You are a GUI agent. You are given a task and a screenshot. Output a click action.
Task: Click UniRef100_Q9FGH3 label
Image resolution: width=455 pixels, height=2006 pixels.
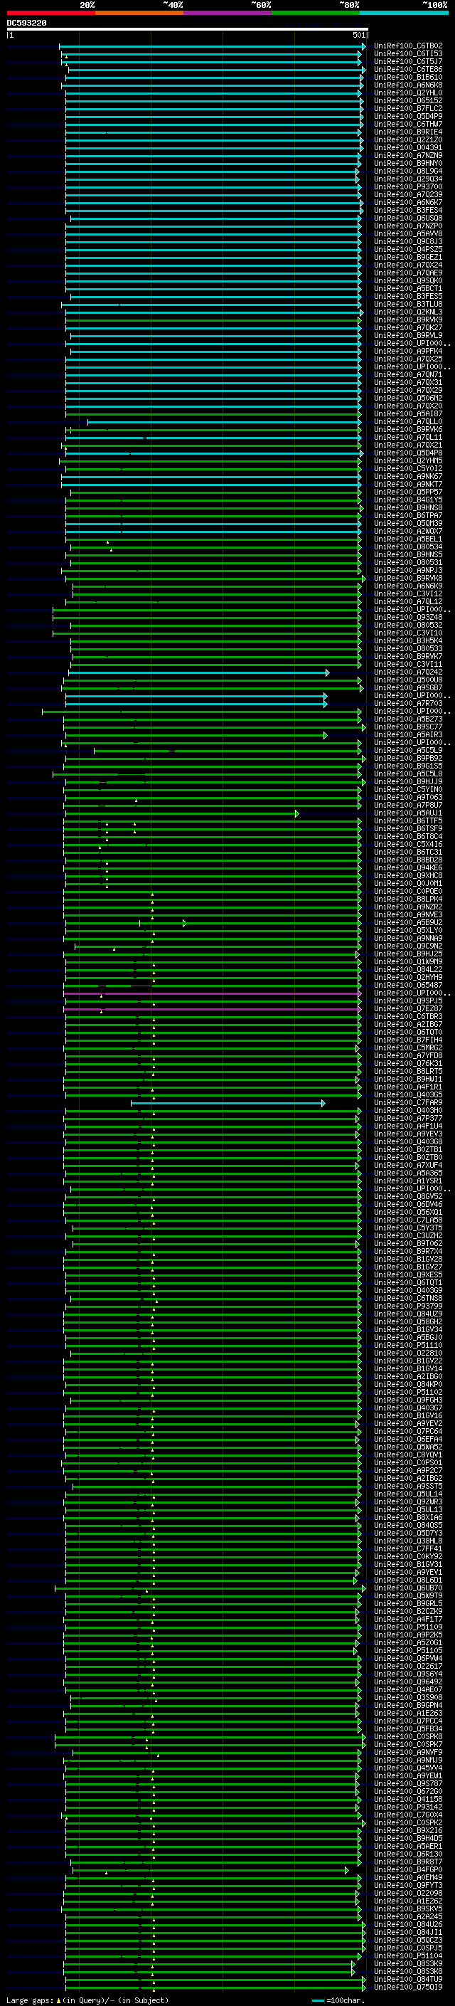(408, 1400)
